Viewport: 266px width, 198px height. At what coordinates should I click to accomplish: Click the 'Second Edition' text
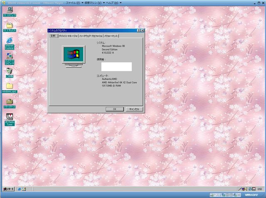(x=110, y=49)
